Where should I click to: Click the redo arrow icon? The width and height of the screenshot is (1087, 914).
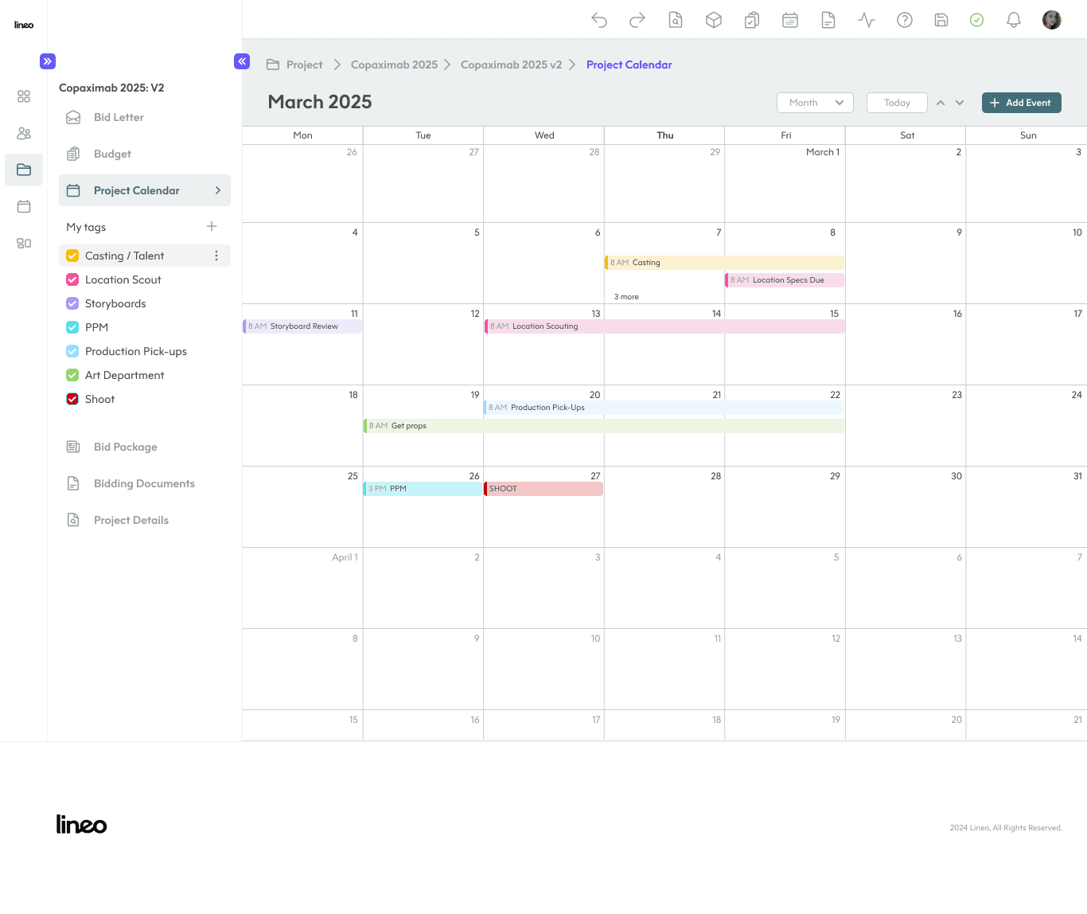[637, 21]
